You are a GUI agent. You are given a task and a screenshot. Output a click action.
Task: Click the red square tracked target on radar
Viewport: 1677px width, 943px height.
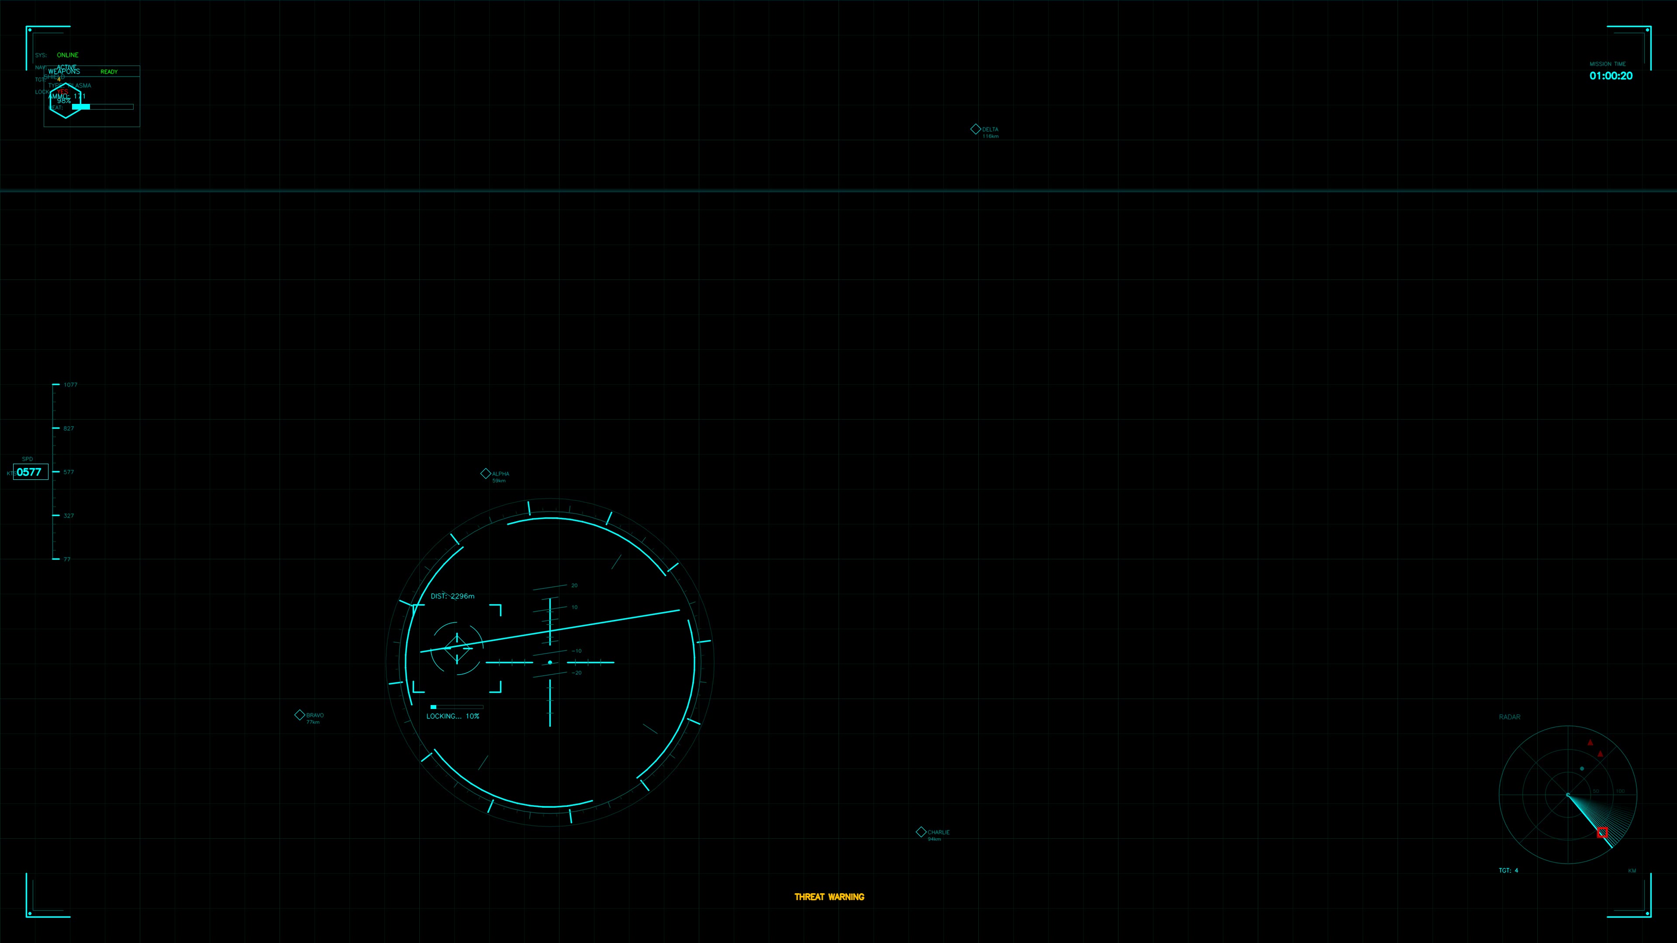pyautogui.click(x=1603, y=833)
